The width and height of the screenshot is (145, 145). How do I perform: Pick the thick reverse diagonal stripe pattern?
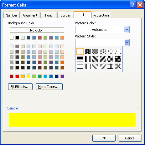tap(95, 59)
